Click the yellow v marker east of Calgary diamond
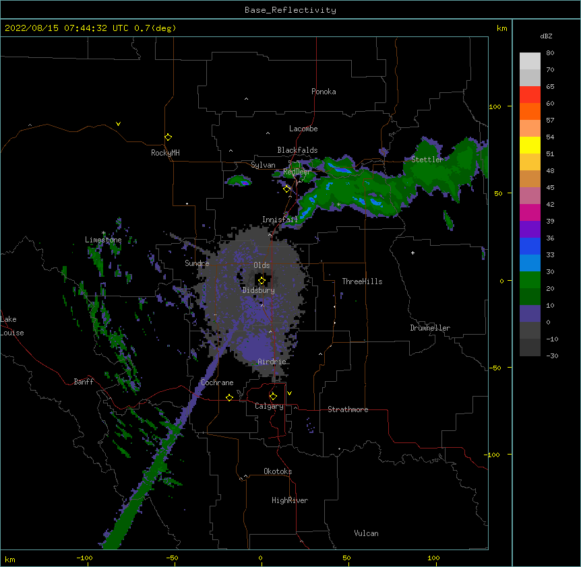This screenshot has width=581, height=567. coord(289,393)
